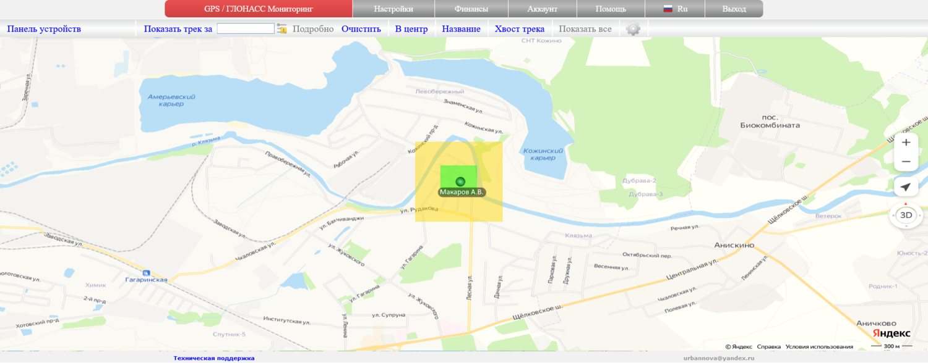Zoom out the map with minus button

point(906,162)
